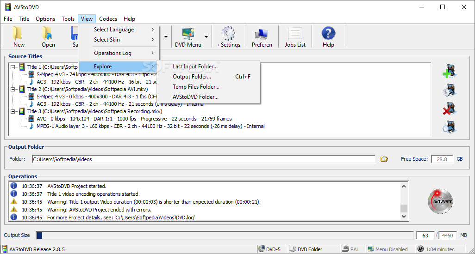Click the audio note icon of MPEG-1 Audio stream
The height and width of the screenshot is (254, 475).
point(31,126)
